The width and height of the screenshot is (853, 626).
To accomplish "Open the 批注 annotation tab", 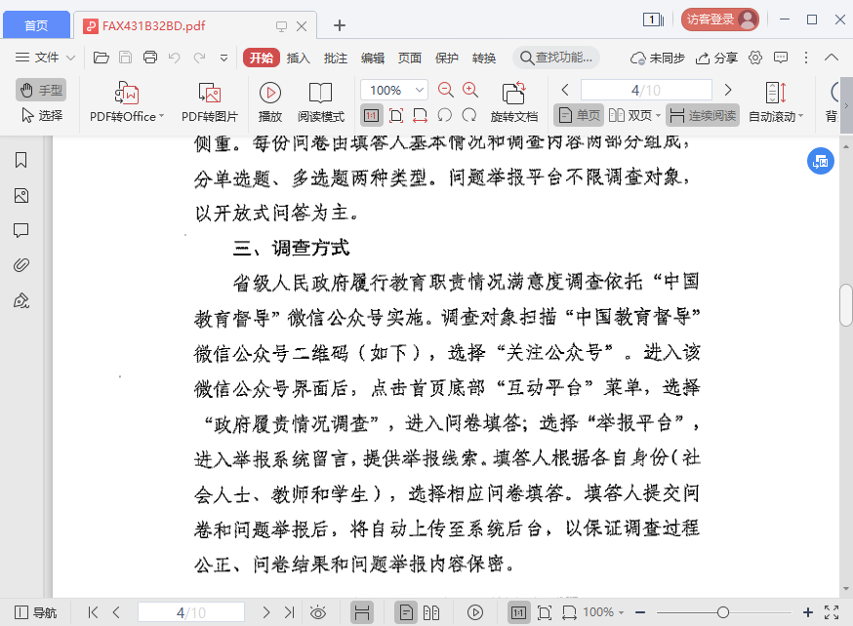I will (335, 58).
